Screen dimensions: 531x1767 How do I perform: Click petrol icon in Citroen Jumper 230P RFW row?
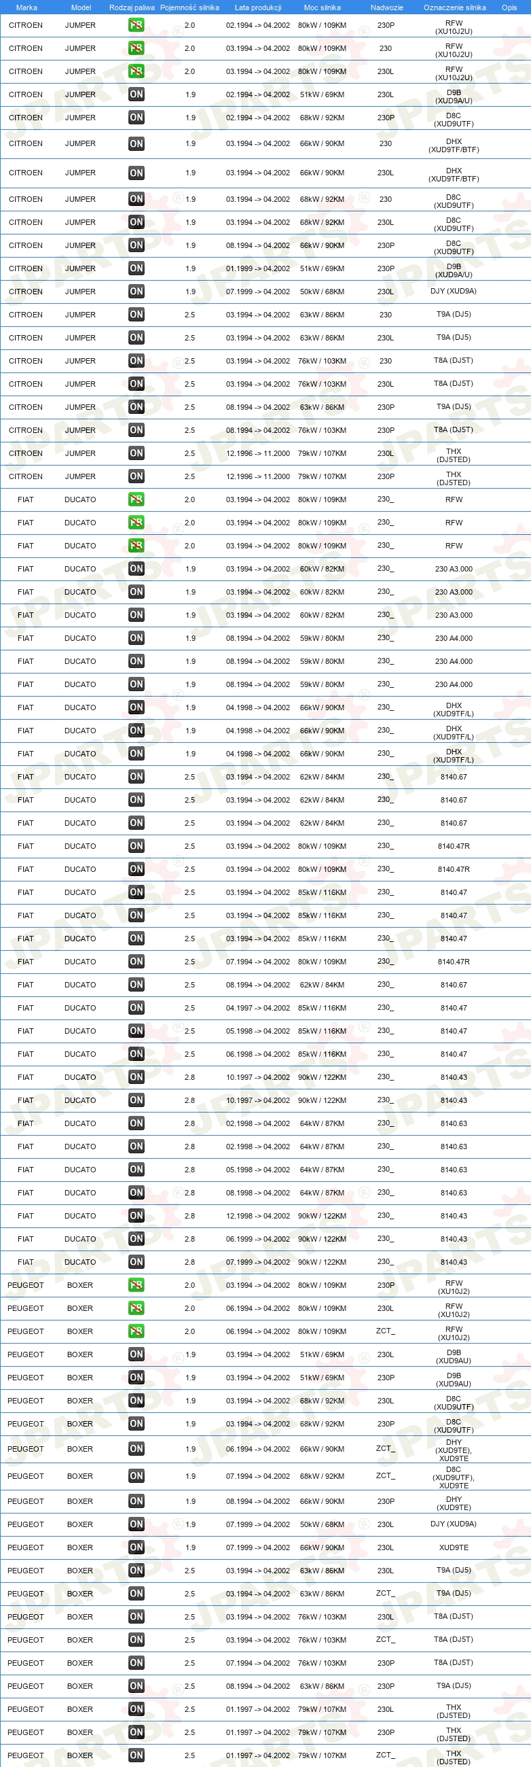tap(136, 25)
